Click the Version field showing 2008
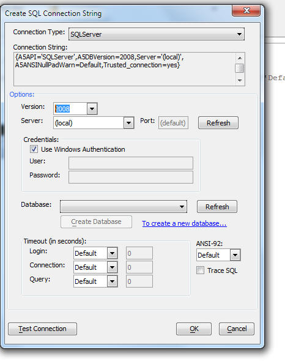Viewport: 285px width, 361px height. (70, 109)
